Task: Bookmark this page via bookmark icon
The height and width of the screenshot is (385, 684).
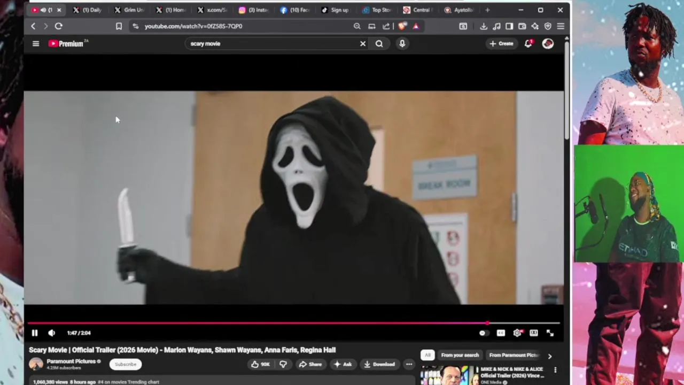Action: pos(119,26)
